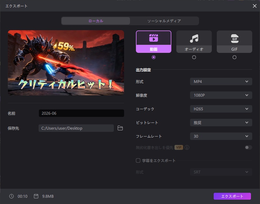Click the clock duration icon

pos(11,196)
